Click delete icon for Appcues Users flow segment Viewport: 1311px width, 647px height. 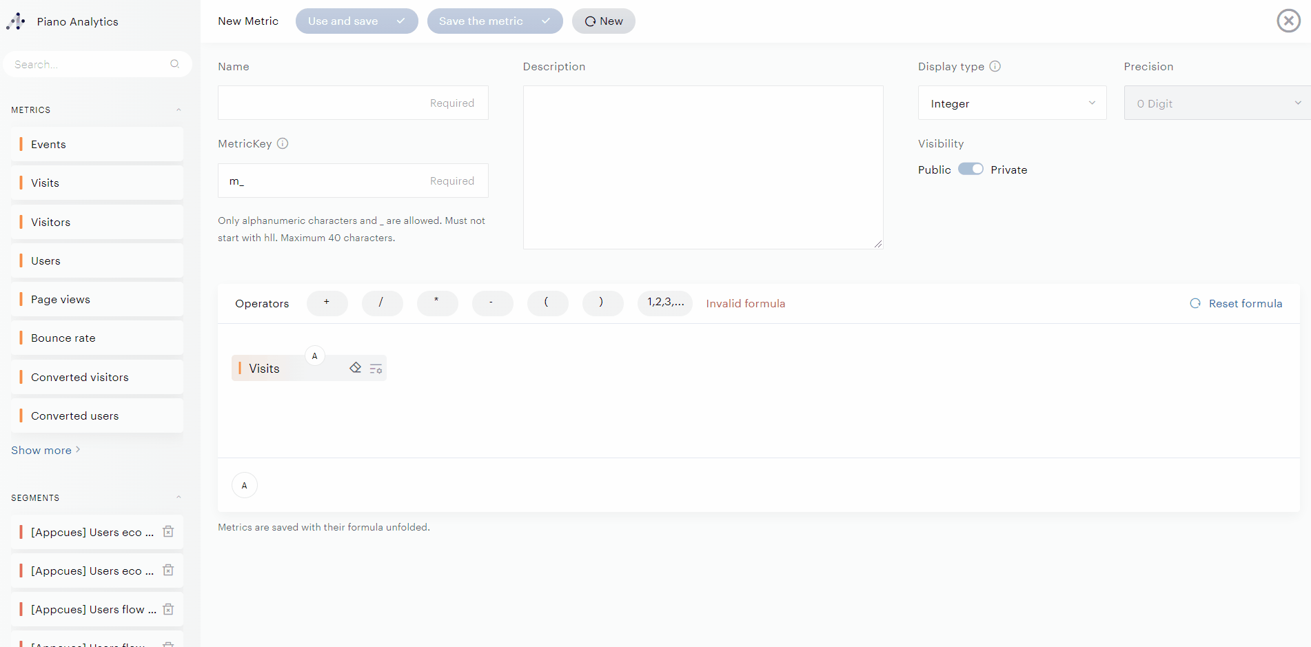[168, 609]
